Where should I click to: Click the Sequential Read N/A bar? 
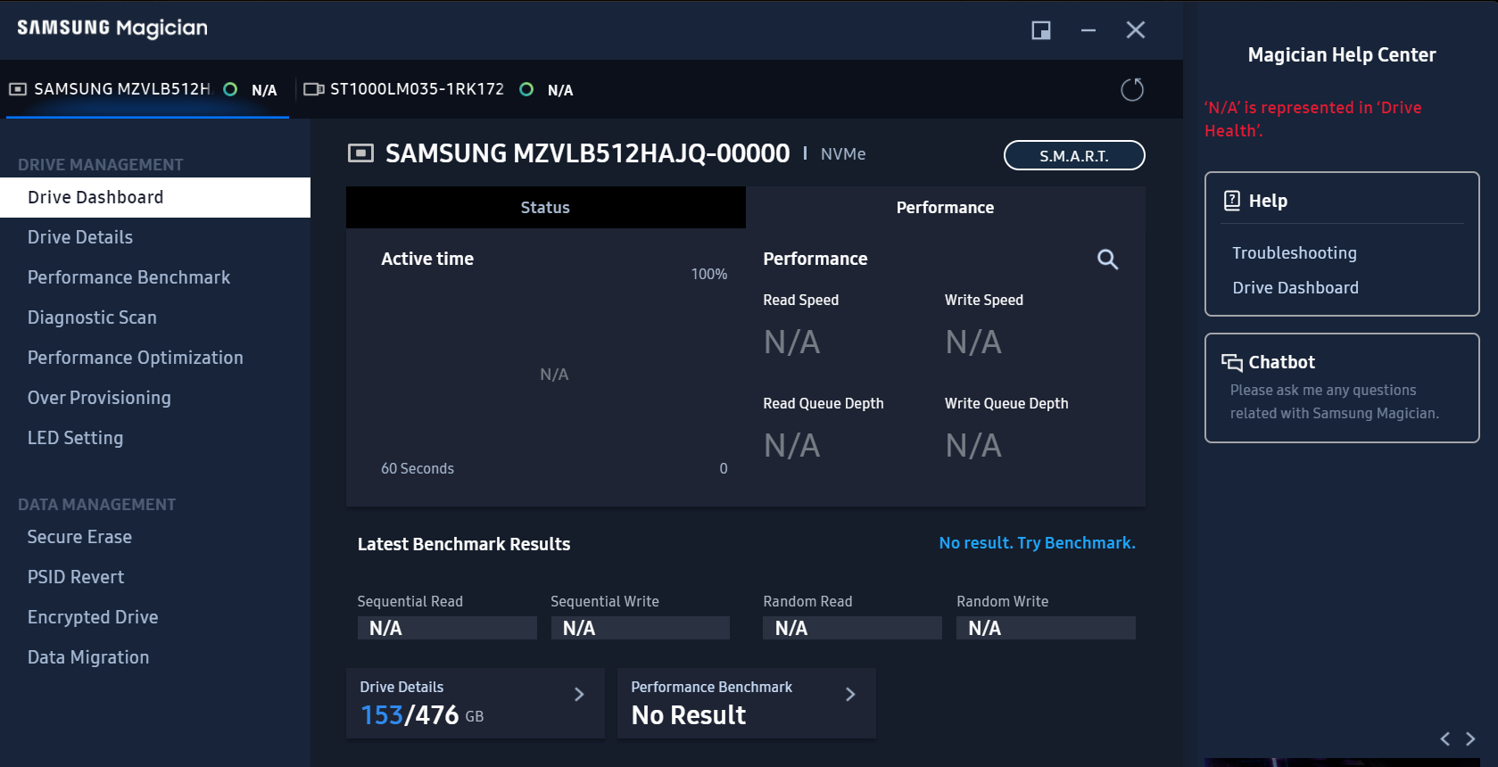coord(447,628)
